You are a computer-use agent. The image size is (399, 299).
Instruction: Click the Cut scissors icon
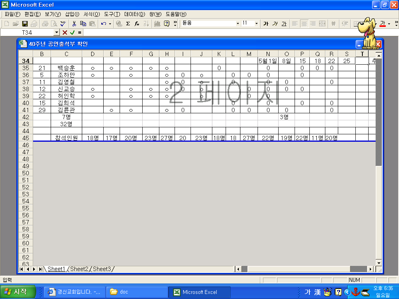click(74, 24)
